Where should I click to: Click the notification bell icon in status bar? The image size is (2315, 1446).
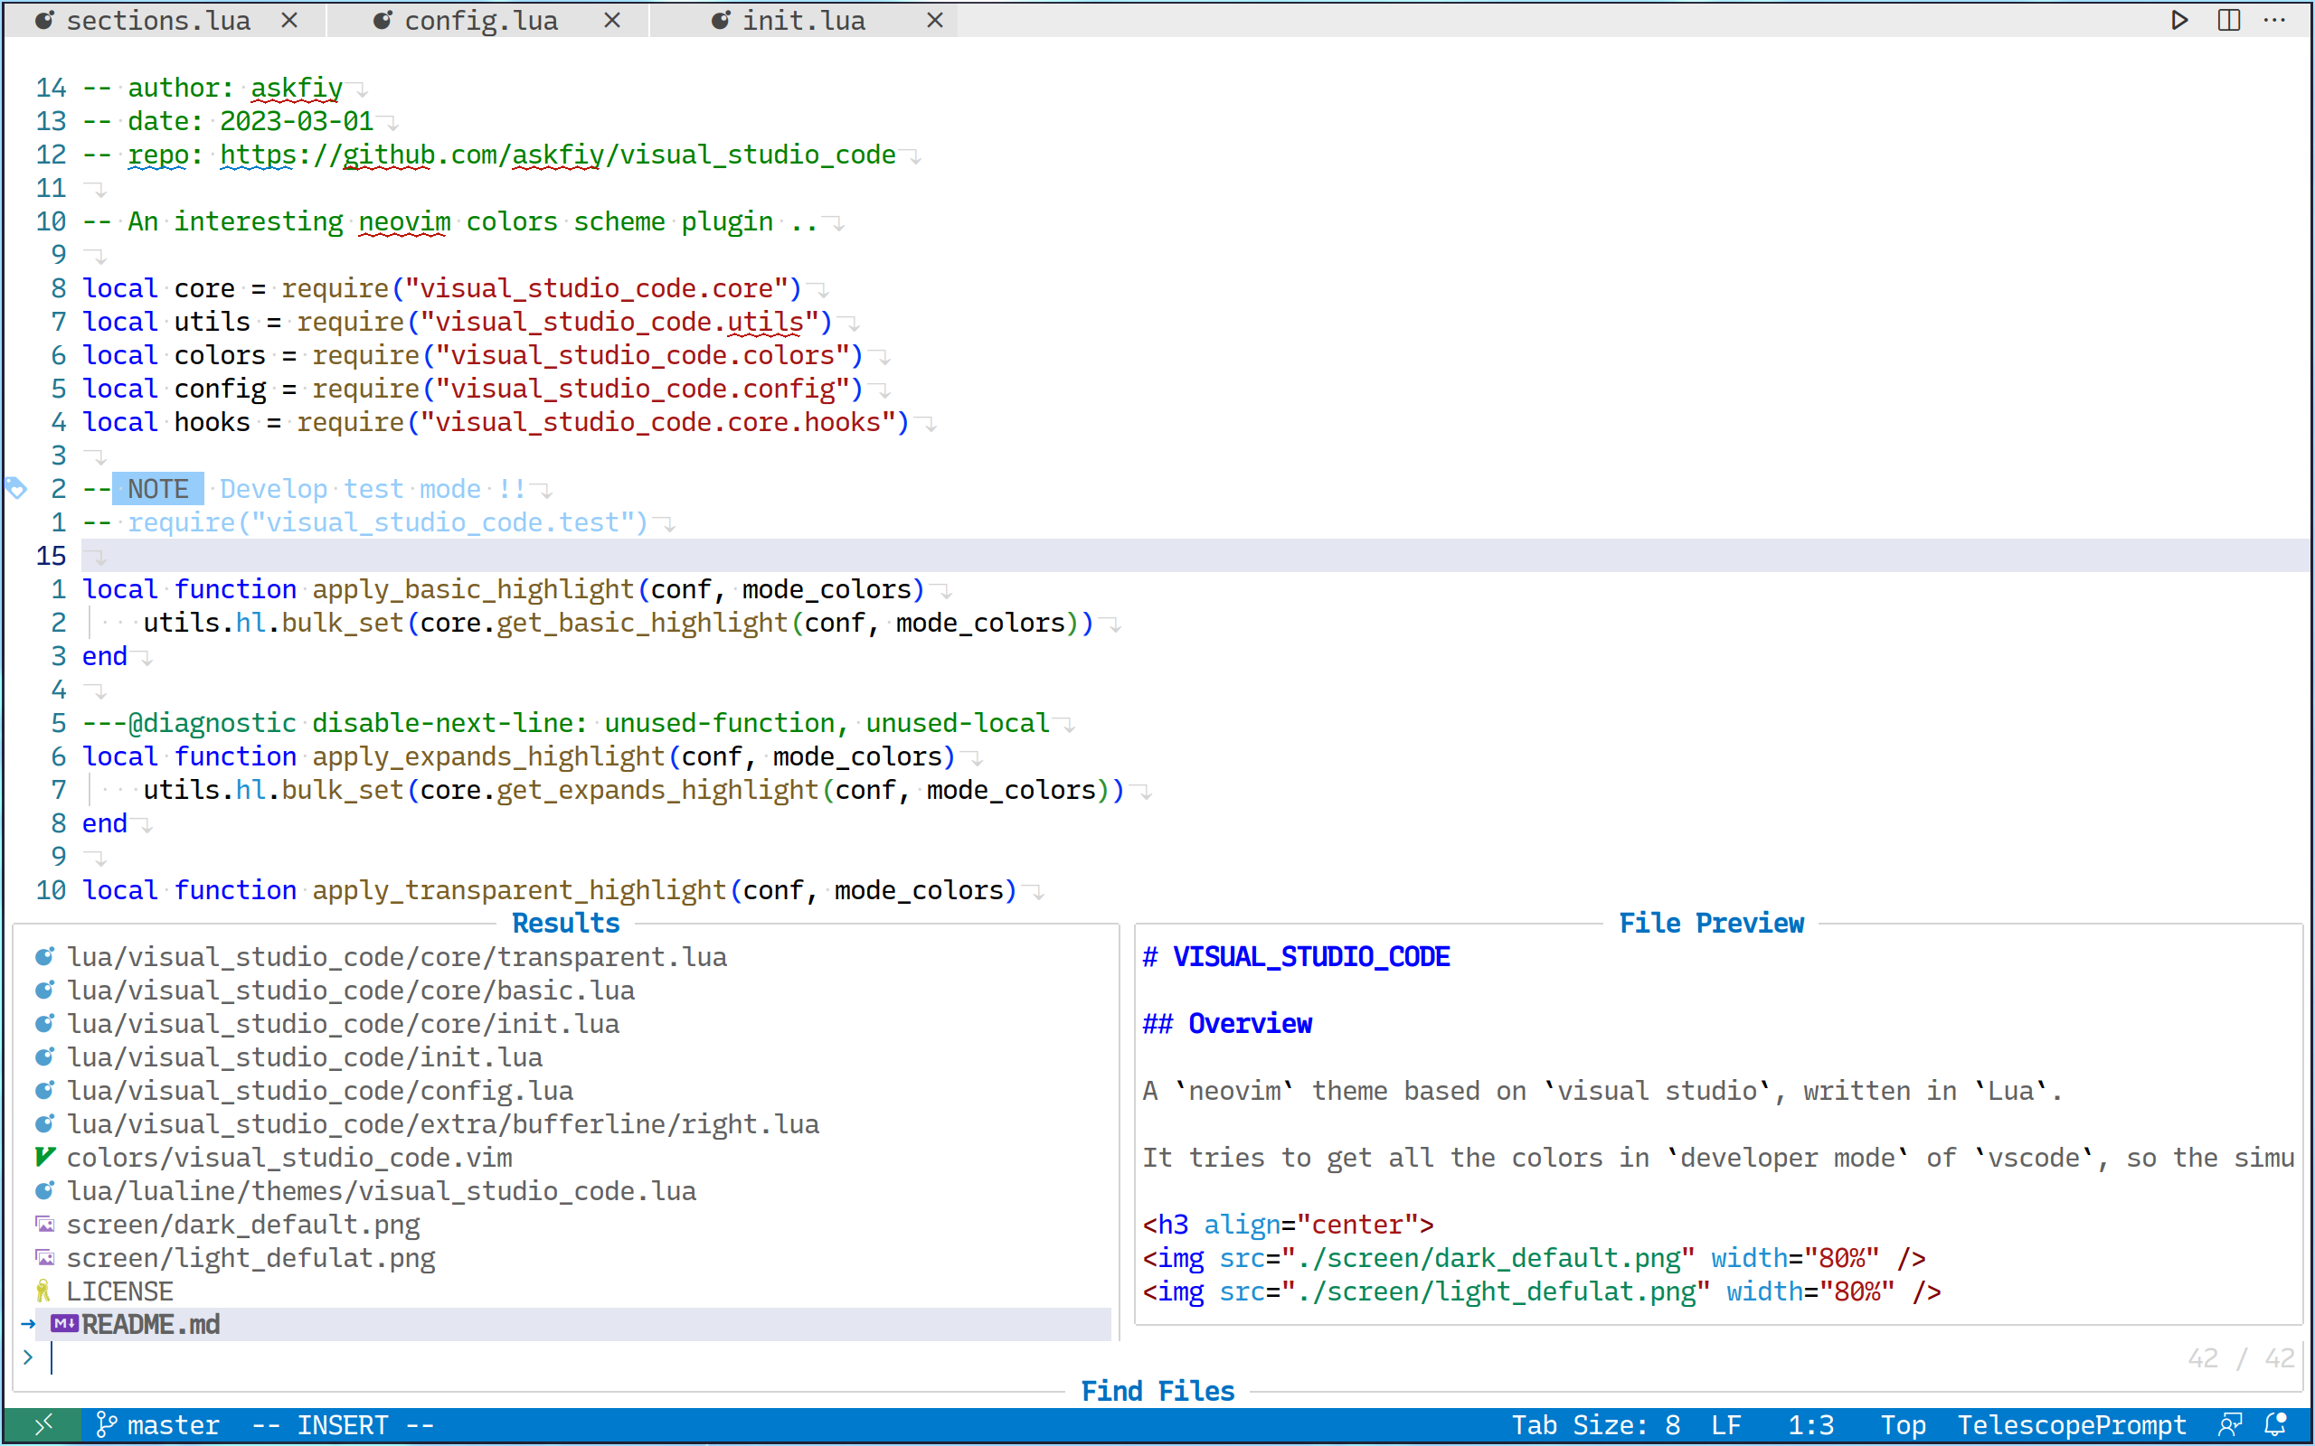2276,1425
